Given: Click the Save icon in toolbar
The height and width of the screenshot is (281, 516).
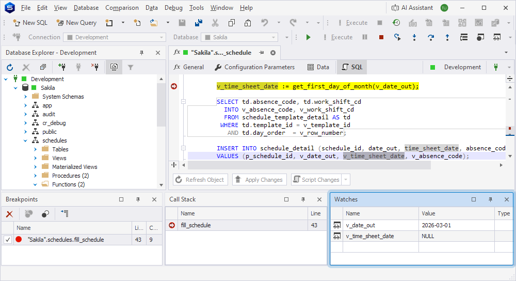Looking at the screenshot, I should 182,23.
